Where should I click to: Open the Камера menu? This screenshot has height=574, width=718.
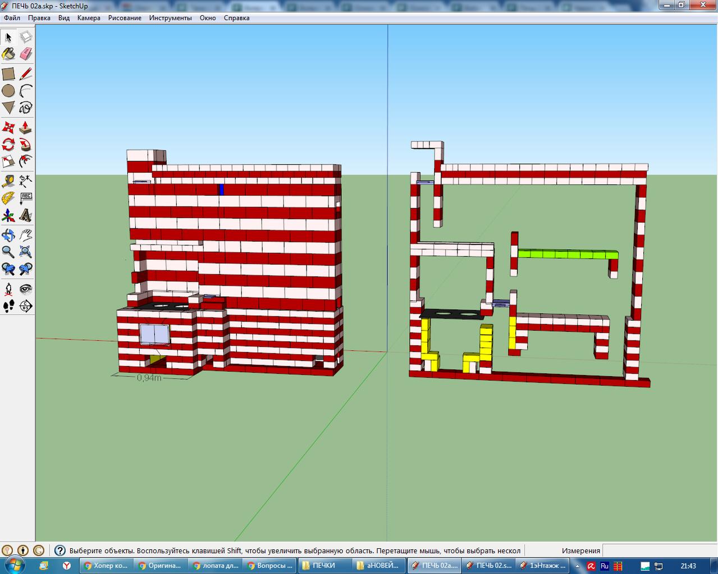pyautogui.click(x=89, y=18)
